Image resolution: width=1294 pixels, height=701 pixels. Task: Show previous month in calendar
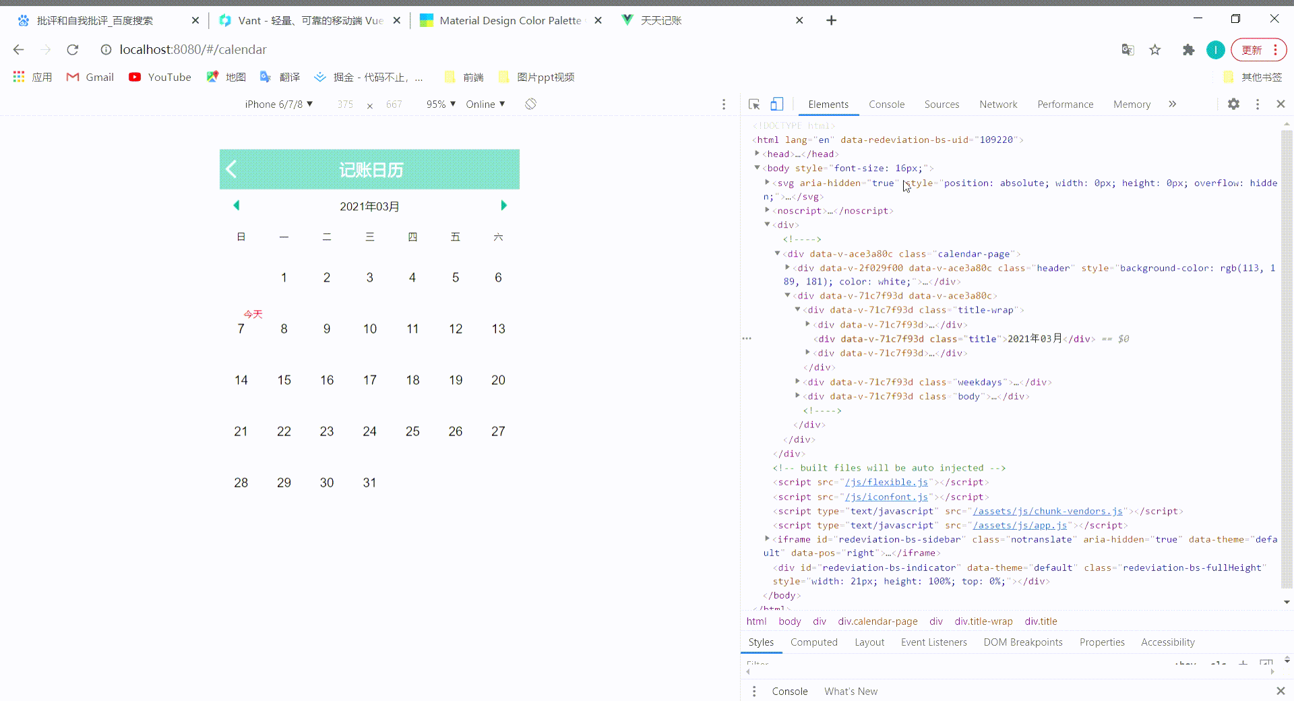coord(237,206)
